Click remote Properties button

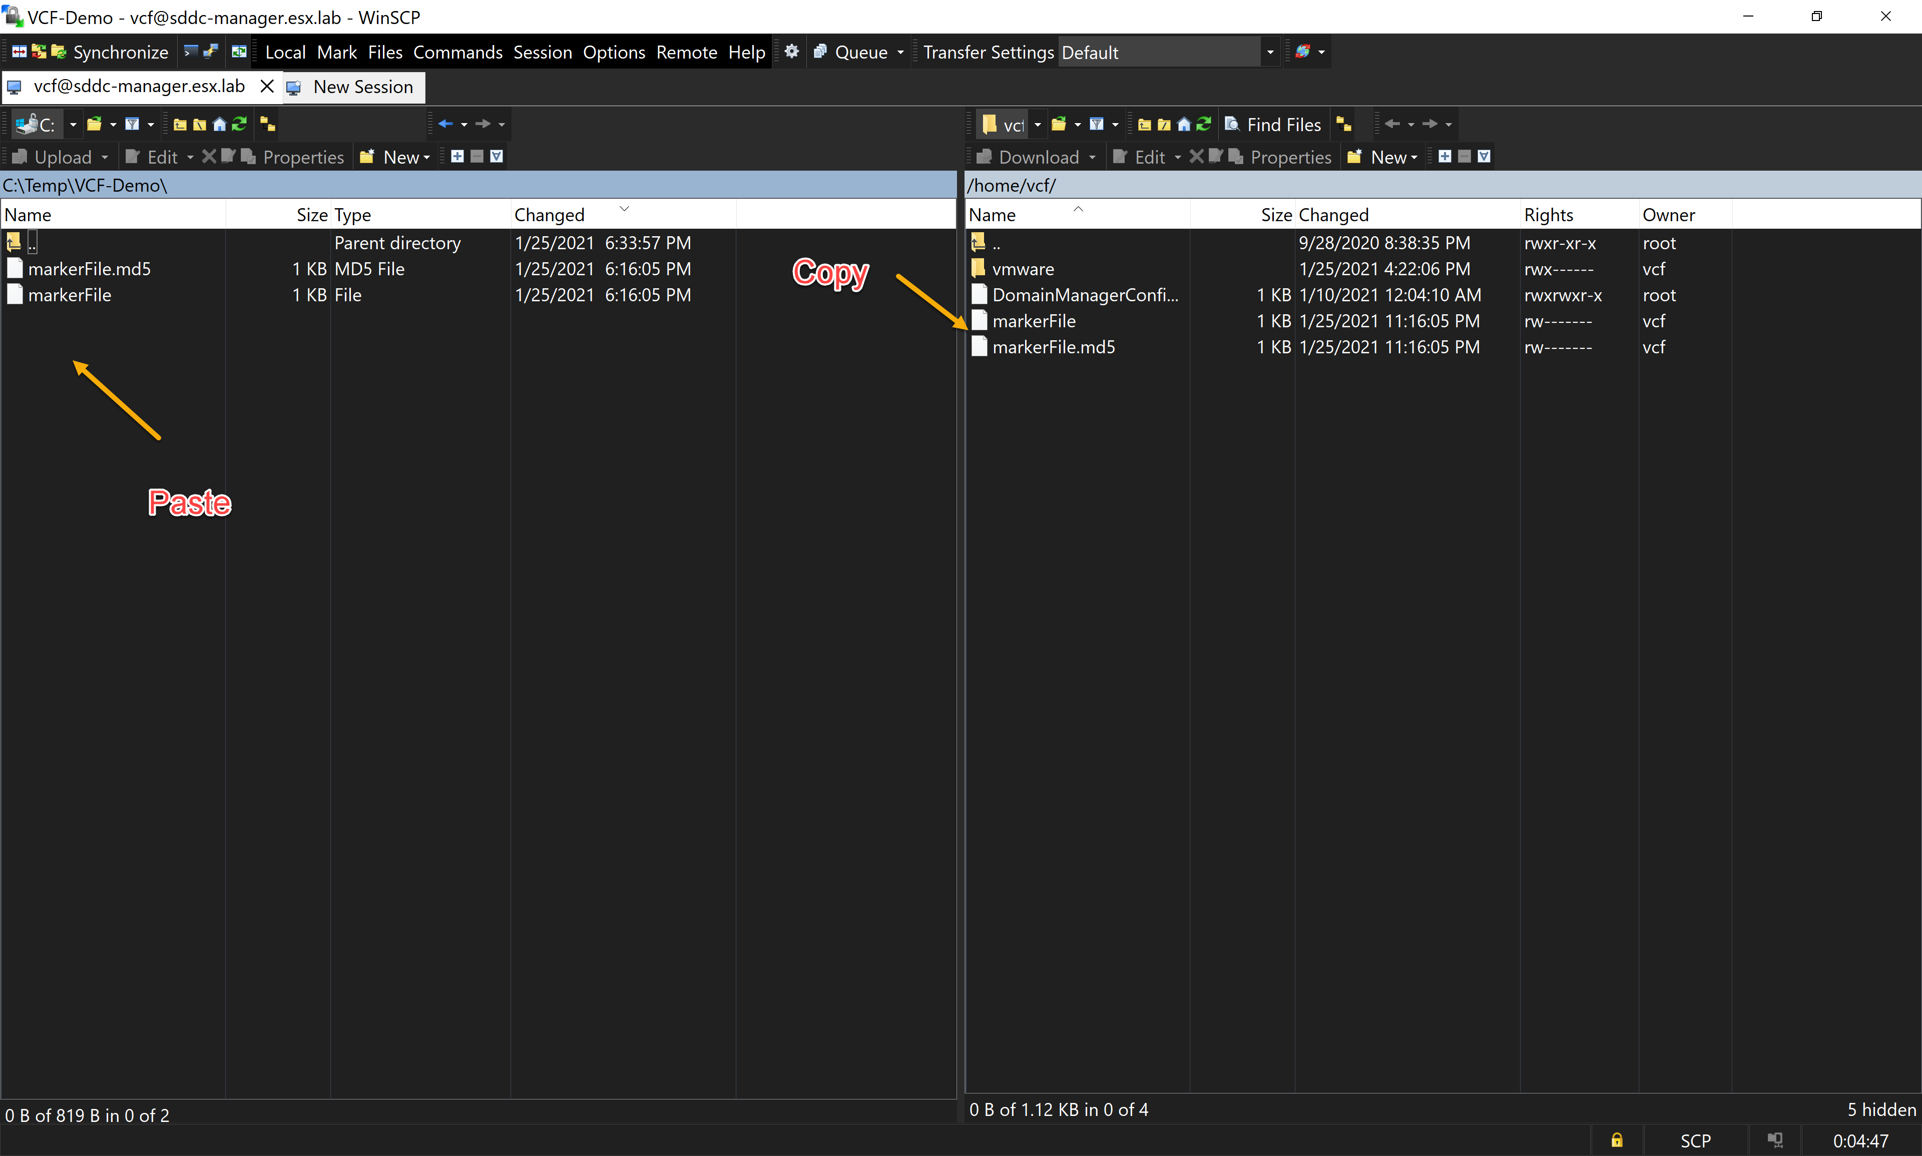coord(1280,157)
